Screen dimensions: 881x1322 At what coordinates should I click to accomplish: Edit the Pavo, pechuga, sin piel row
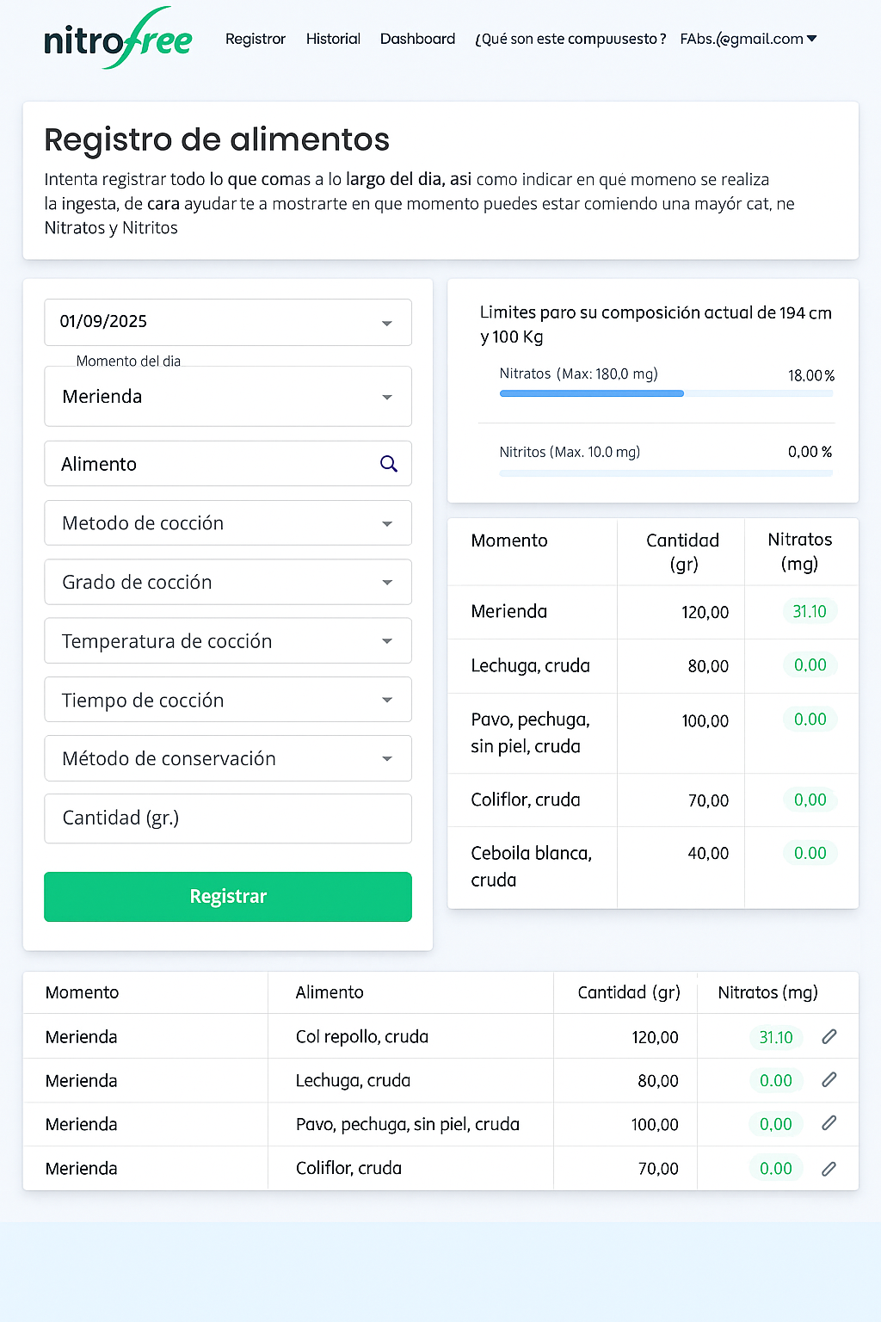pos(829,1123)
